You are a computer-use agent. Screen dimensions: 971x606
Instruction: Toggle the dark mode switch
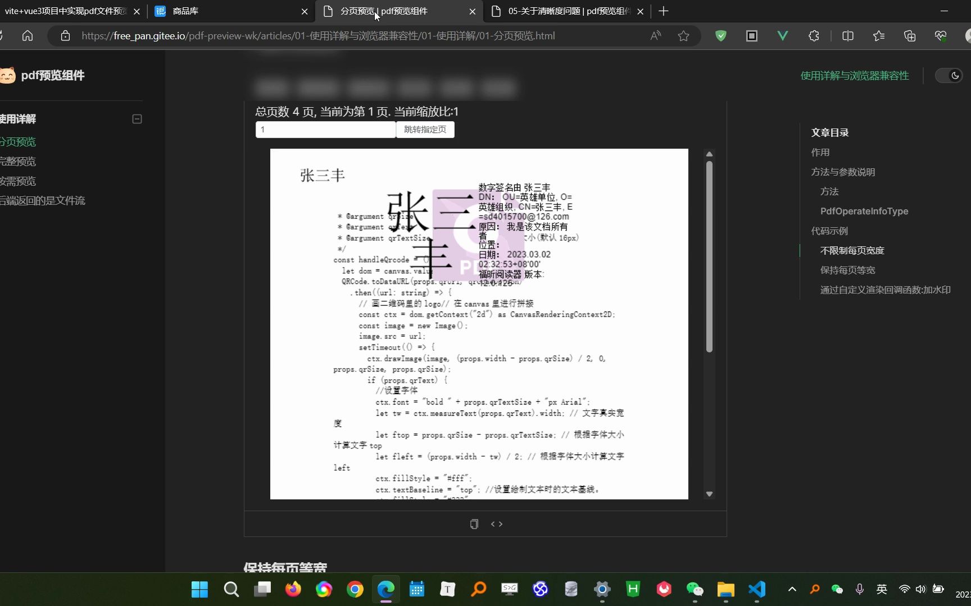click(x=949, y=75)
